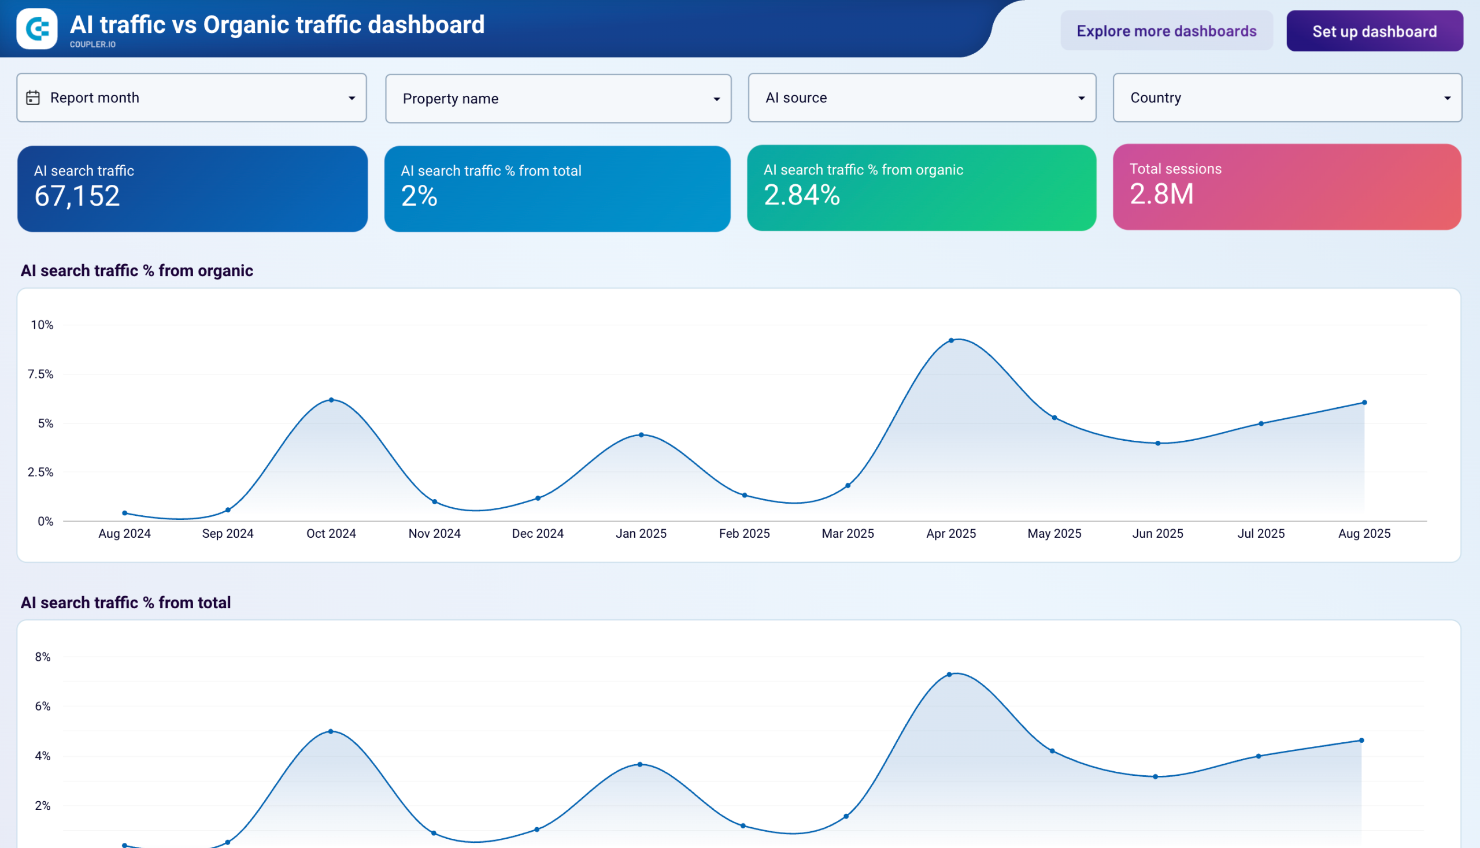
Task: Select the Jan 2025 axis label on first chart
Action: coord(641,533)
